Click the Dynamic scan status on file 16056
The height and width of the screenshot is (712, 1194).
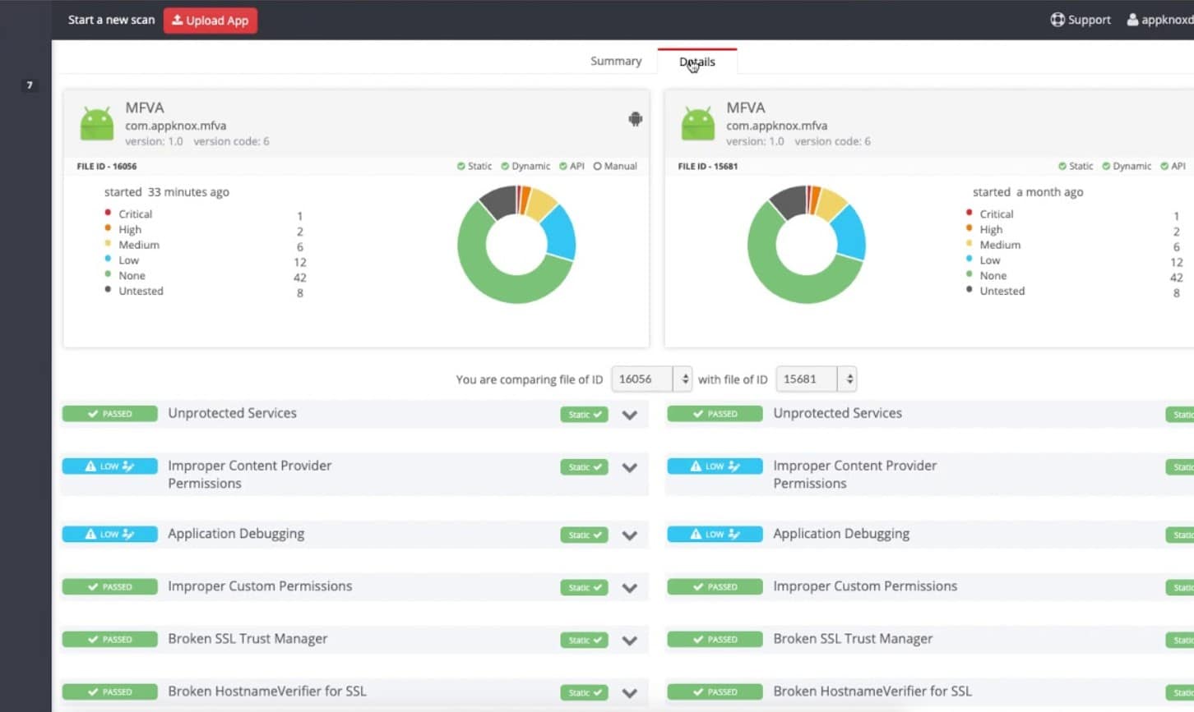coord(525,166)
